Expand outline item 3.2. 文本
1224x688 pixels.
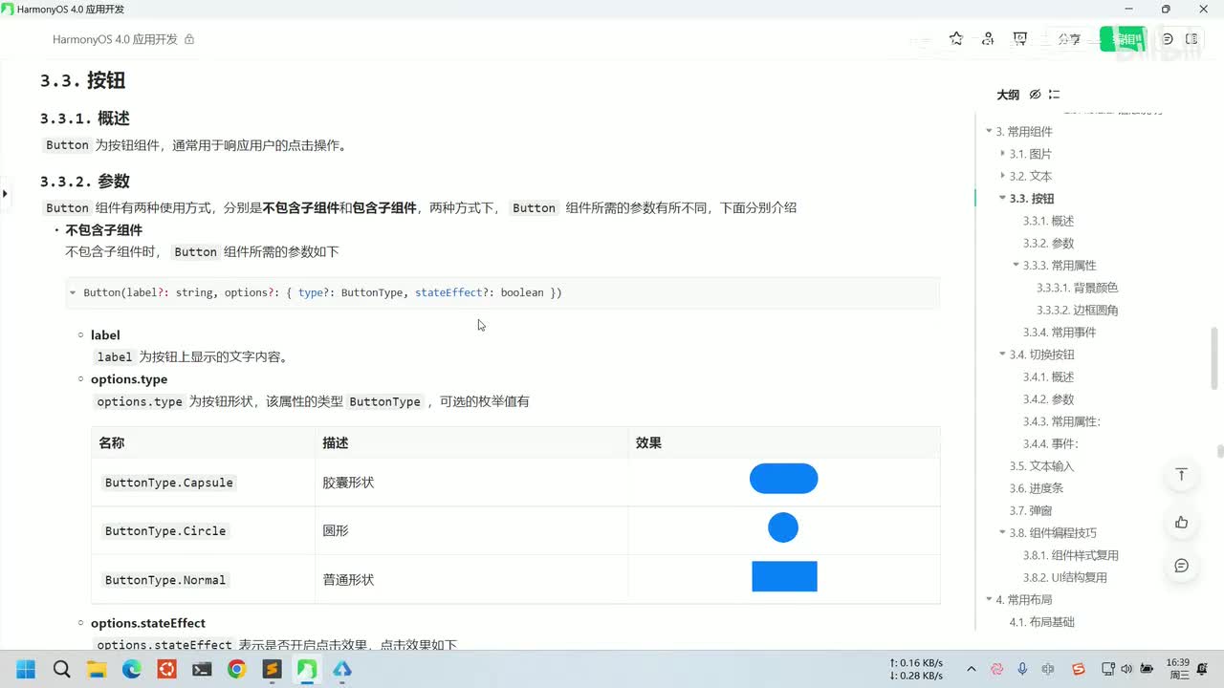(x=1003, y=176)
